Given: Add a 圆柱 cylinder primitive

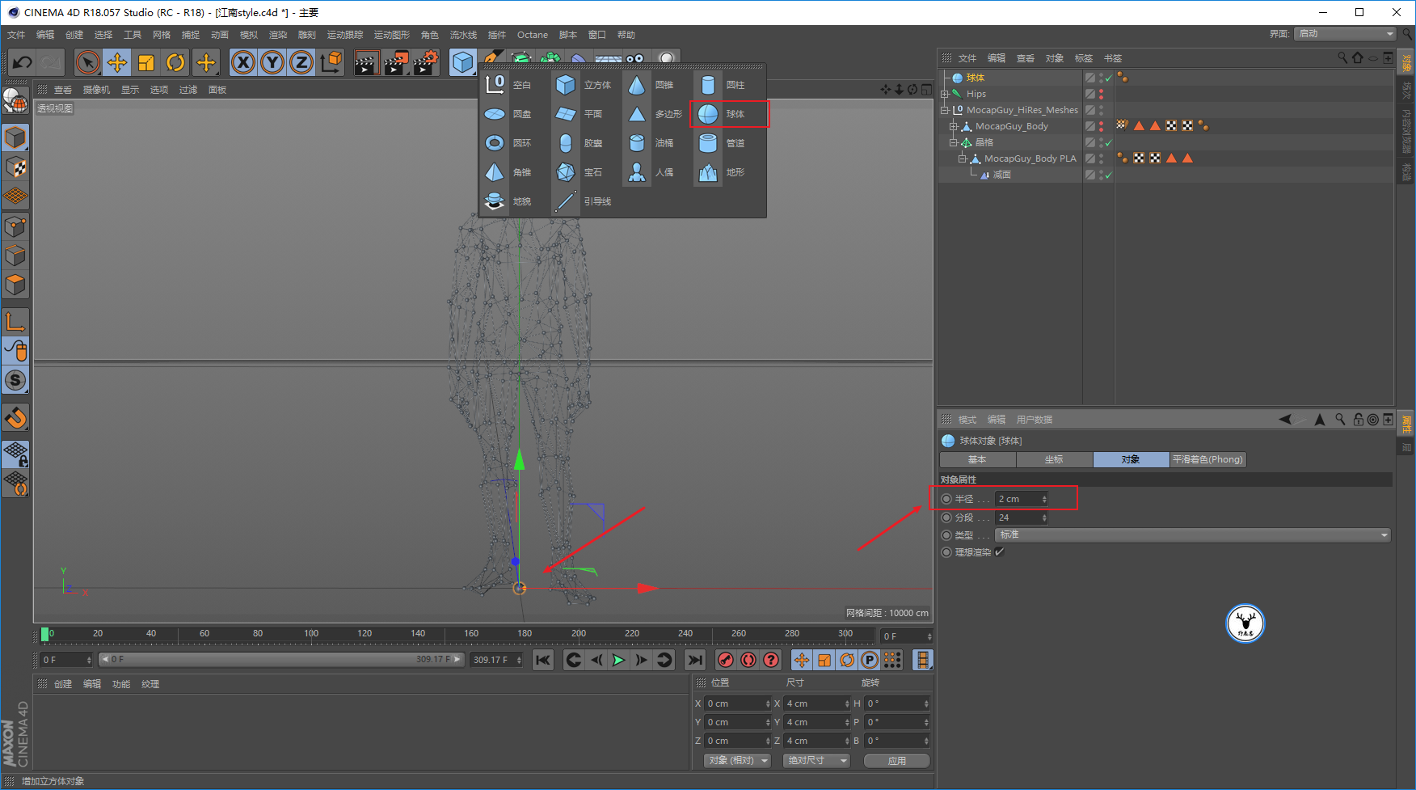Looking at the screenshot, I should (x=723, y=85).
